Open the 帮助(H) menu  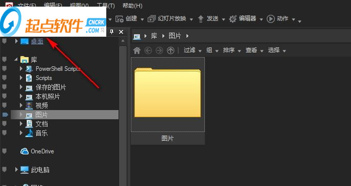tap(132, 6)
